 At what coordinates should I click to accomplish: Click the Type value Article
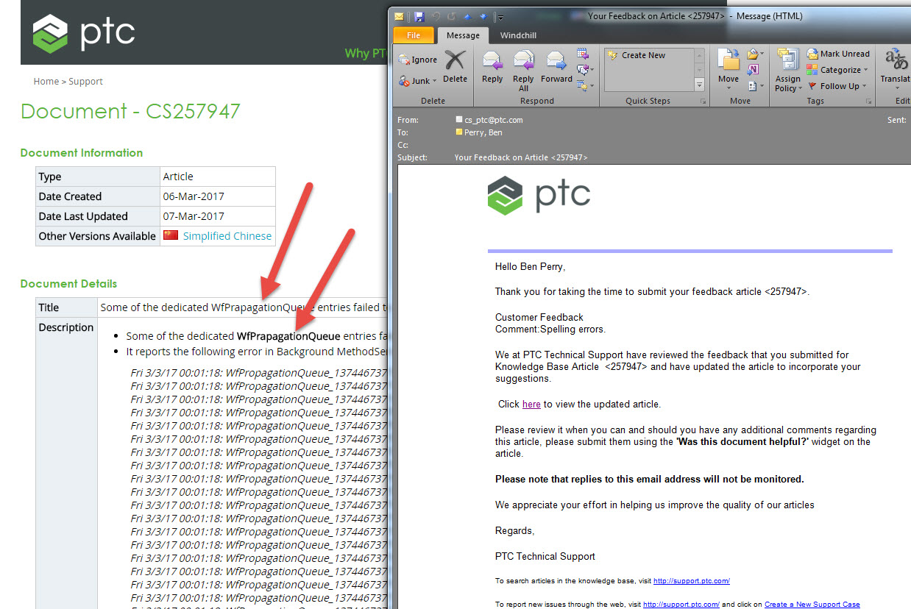(178, 177)
